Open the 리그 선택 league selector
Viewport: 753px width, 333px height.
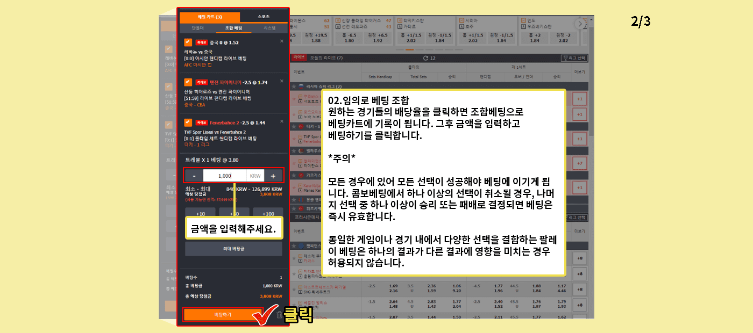(574, 57)
